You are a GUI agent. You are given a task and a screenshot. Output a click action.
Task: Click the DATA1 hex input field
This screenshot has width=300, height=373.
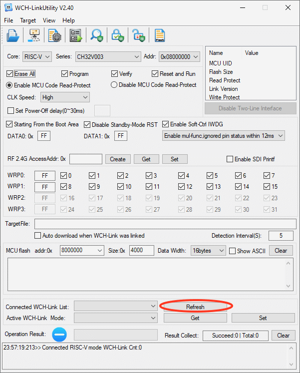tap(121, 136)
